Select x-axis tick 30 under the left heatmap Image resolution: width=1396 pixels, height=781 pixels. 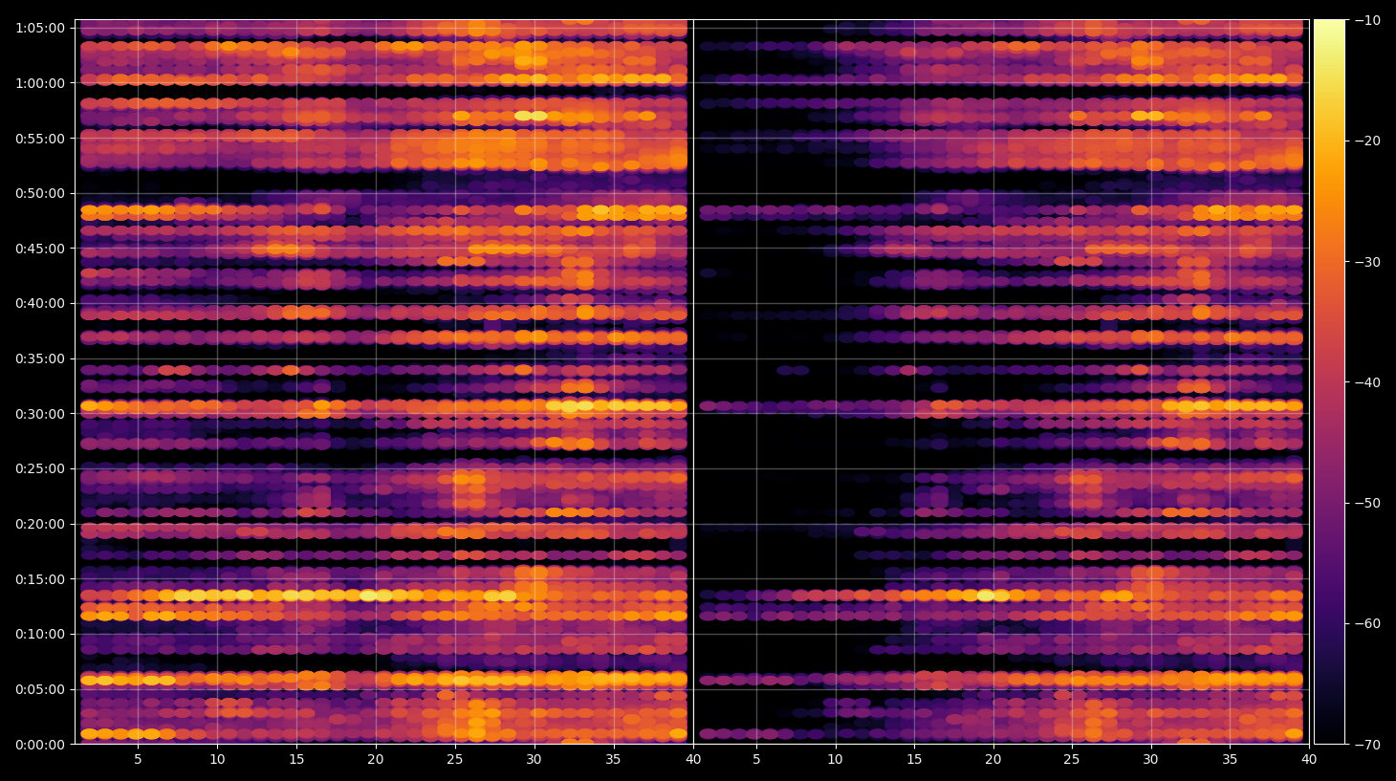pyautogui.click(x=534, y=759)
